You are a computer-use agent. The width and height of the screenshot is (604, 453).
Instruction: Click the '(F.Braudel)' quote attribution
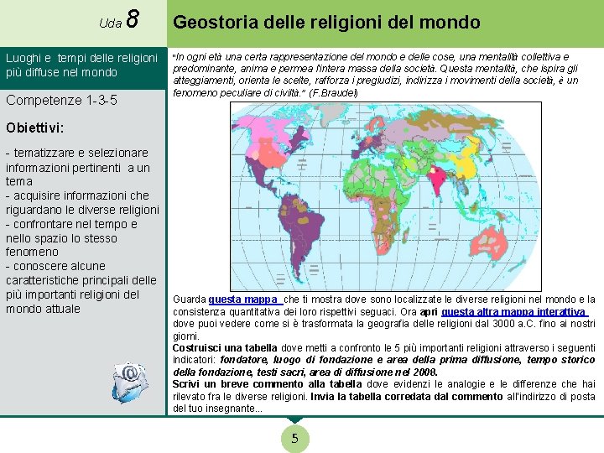(333, 93)
